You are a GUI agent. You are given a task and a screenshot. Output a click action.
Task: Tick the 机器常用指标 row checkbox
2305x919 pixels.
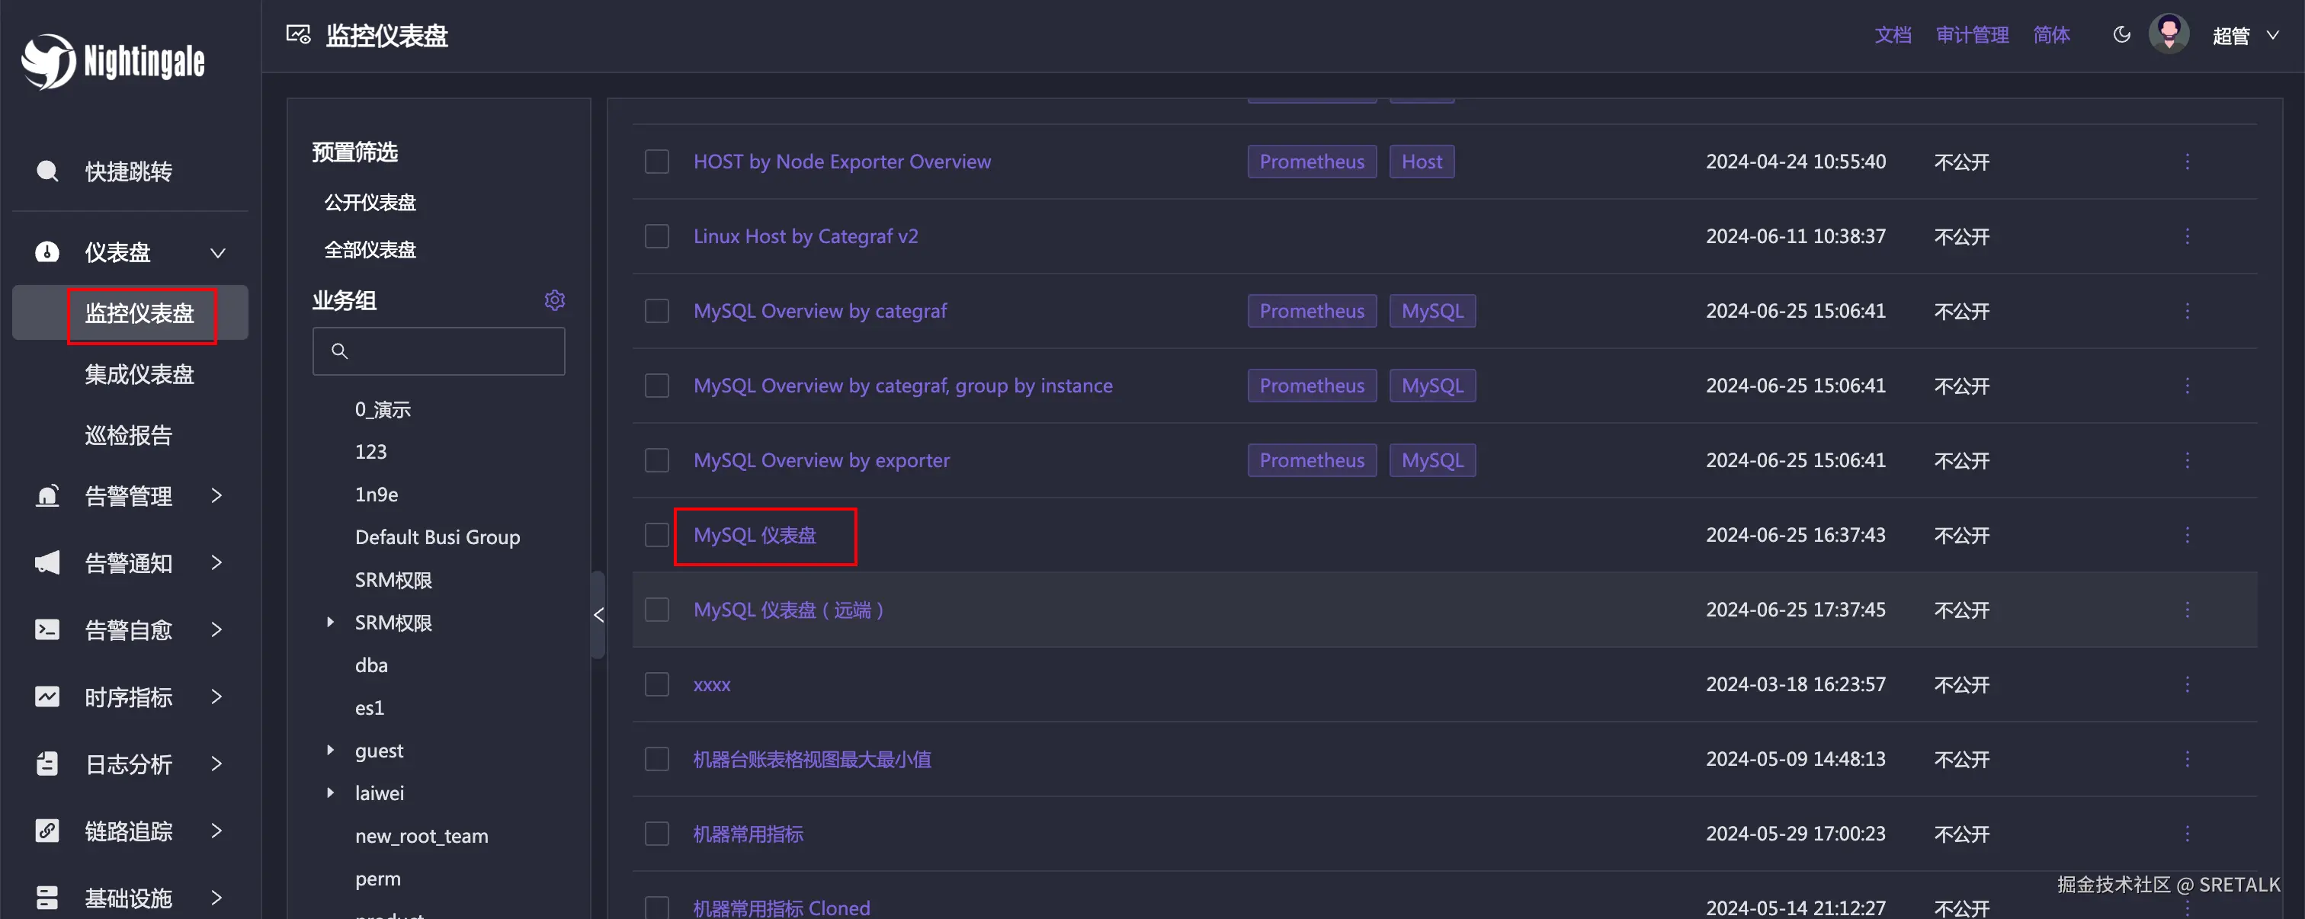pos(657,834)
